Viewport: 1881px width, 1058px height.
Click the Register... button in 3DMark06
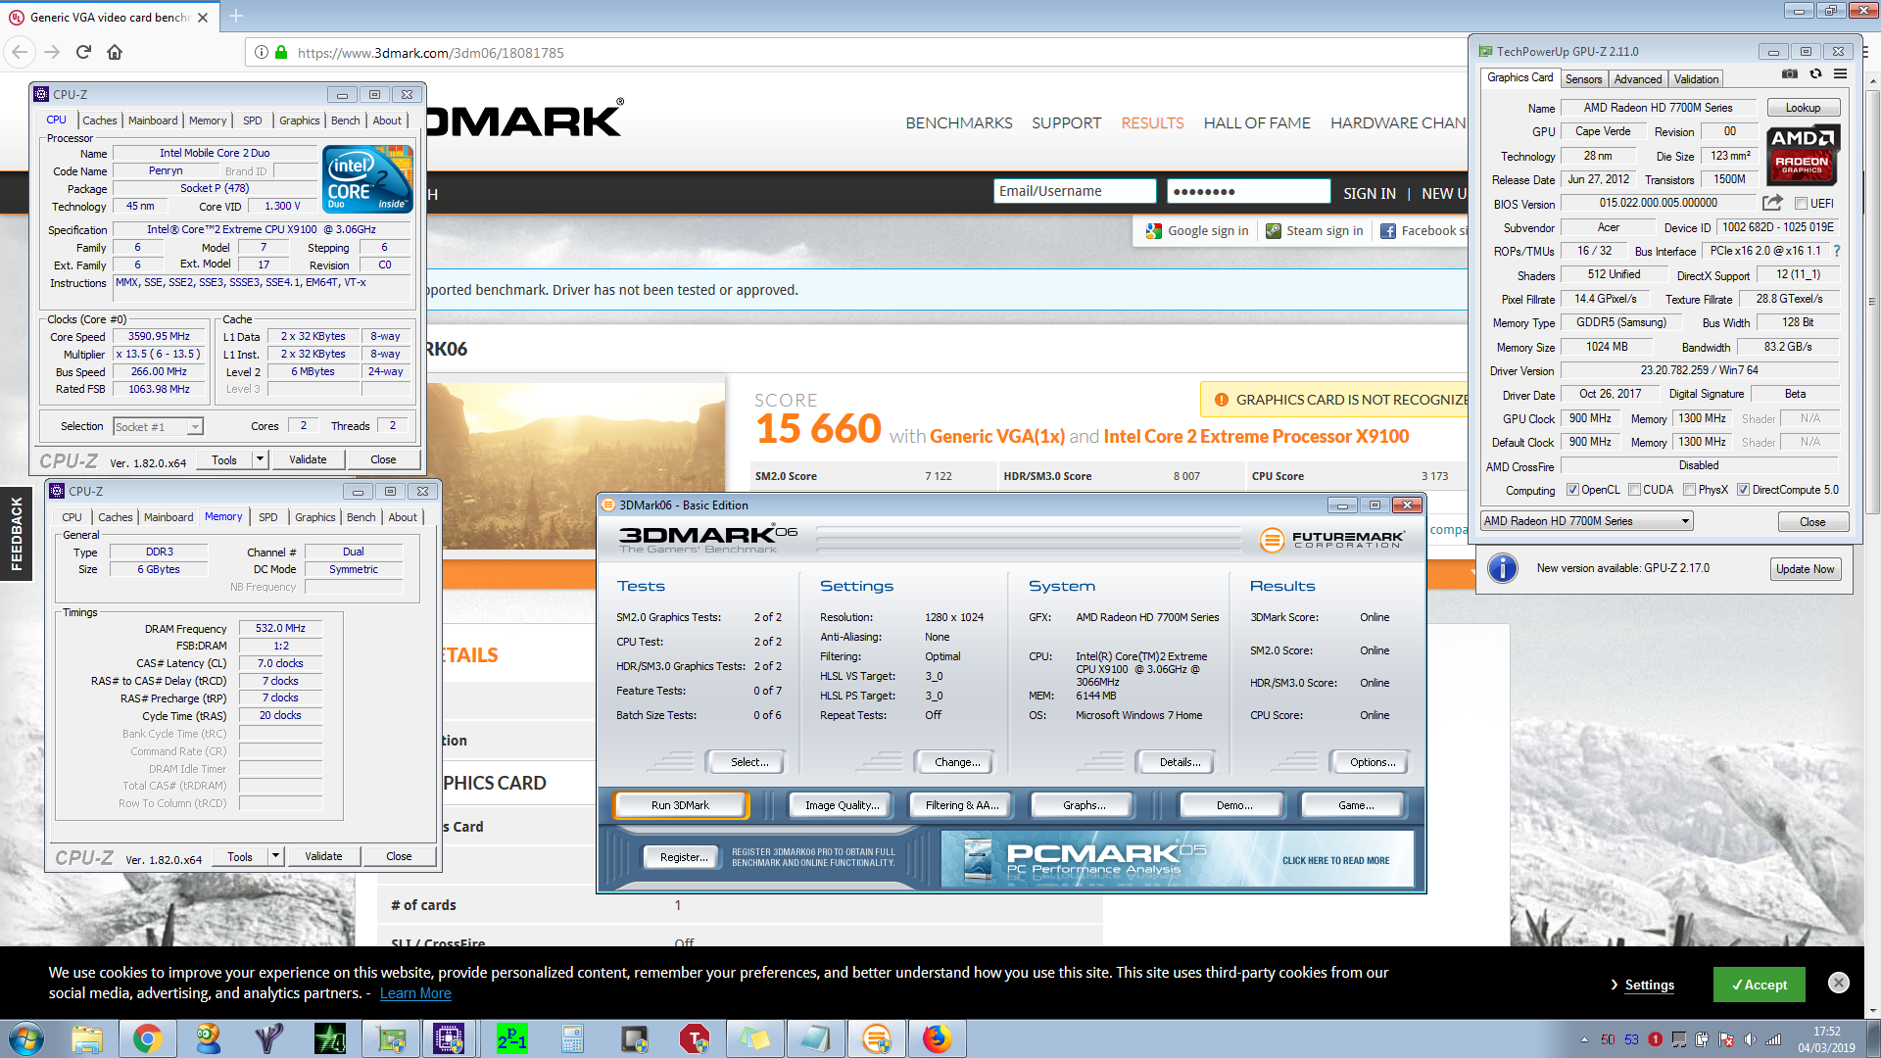(683, 857)
